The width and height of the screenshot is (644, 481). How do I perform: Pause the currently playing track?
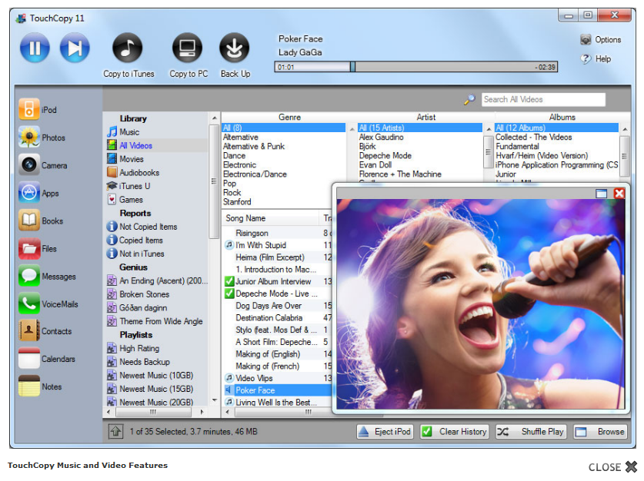click(x=35, y=48)
